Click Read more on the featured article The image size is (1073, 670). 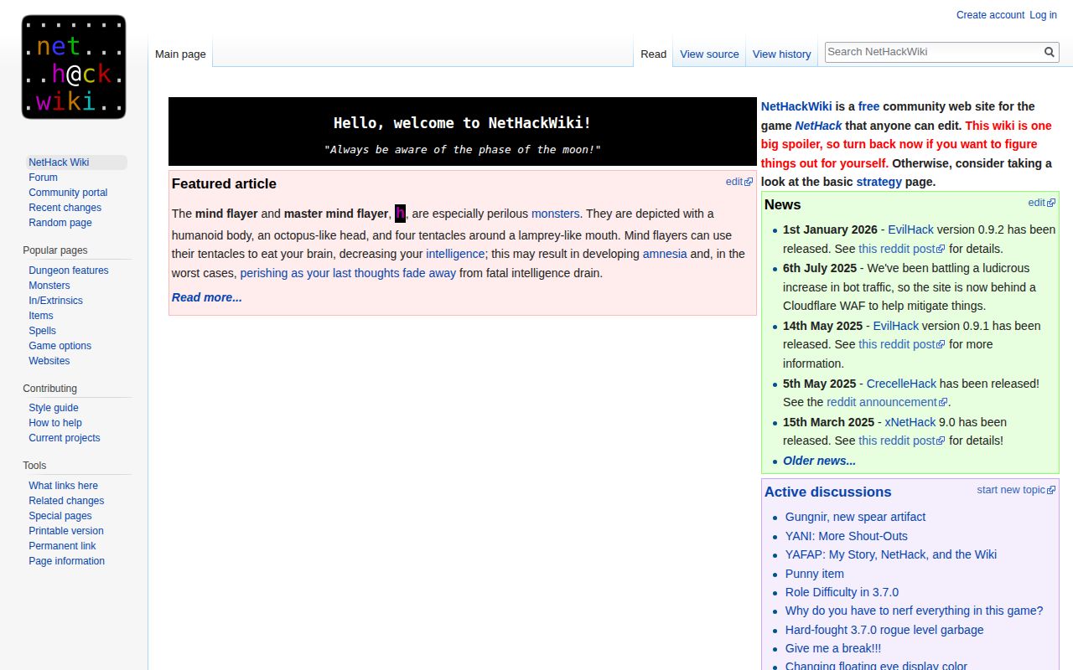click(206, 297)
